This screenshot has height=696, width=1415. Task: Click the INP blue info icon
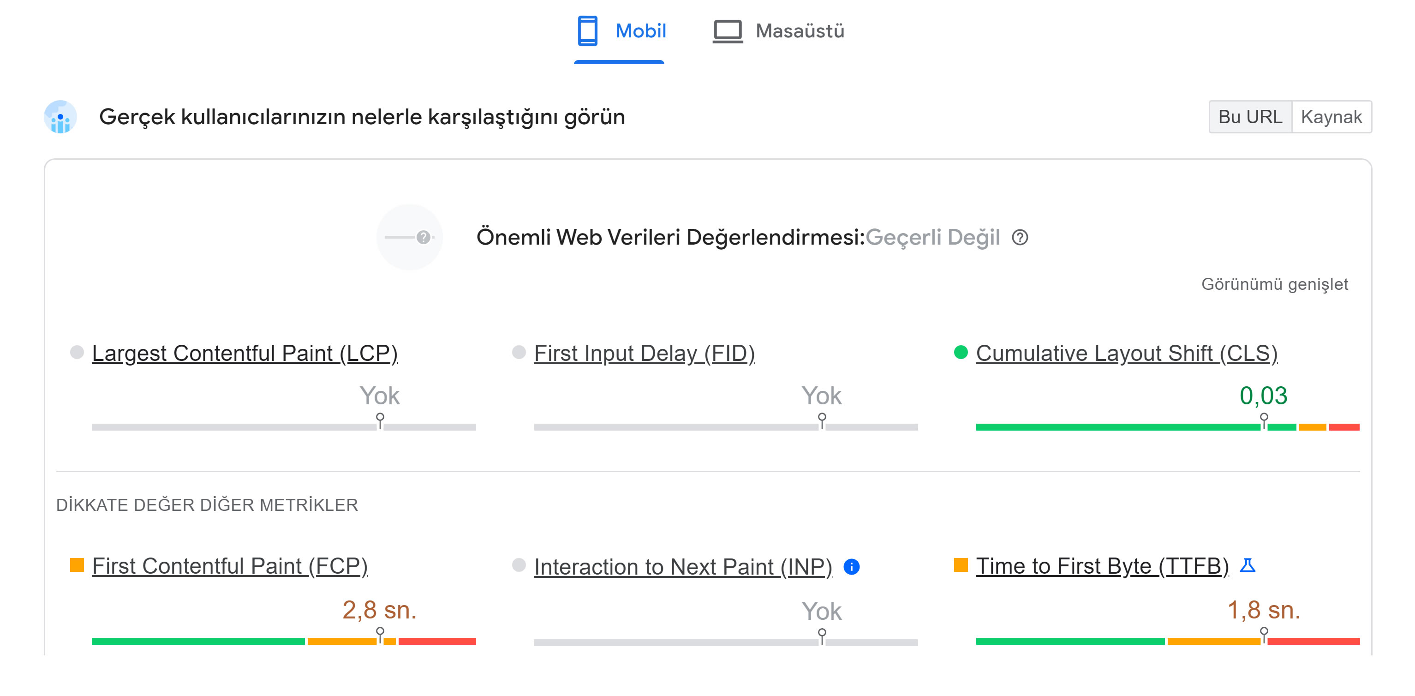(851, 566)
